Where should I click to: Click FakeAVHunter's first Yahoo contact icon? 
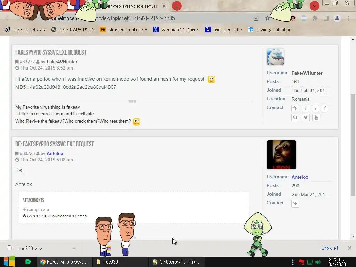point(306,108)
